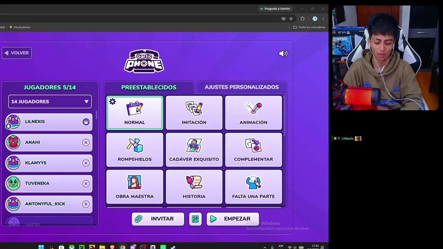
Task: Open the Windows Start menu
Action: pyautogui.click(x=41, y=247)
